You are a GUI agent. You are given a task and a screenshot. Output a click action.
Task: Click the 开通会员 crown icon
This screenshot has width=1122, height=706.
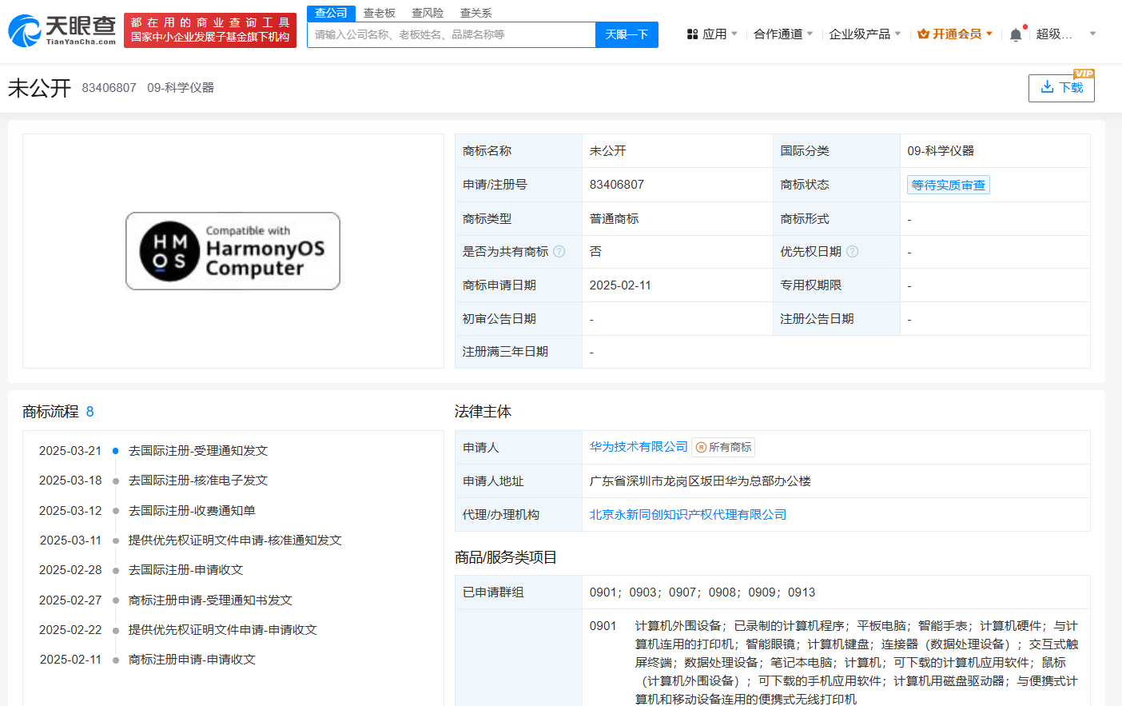(923, 34)
